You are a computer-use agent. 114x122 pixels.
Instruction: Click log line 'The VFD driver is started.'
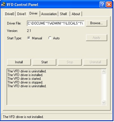pos(24,79)
